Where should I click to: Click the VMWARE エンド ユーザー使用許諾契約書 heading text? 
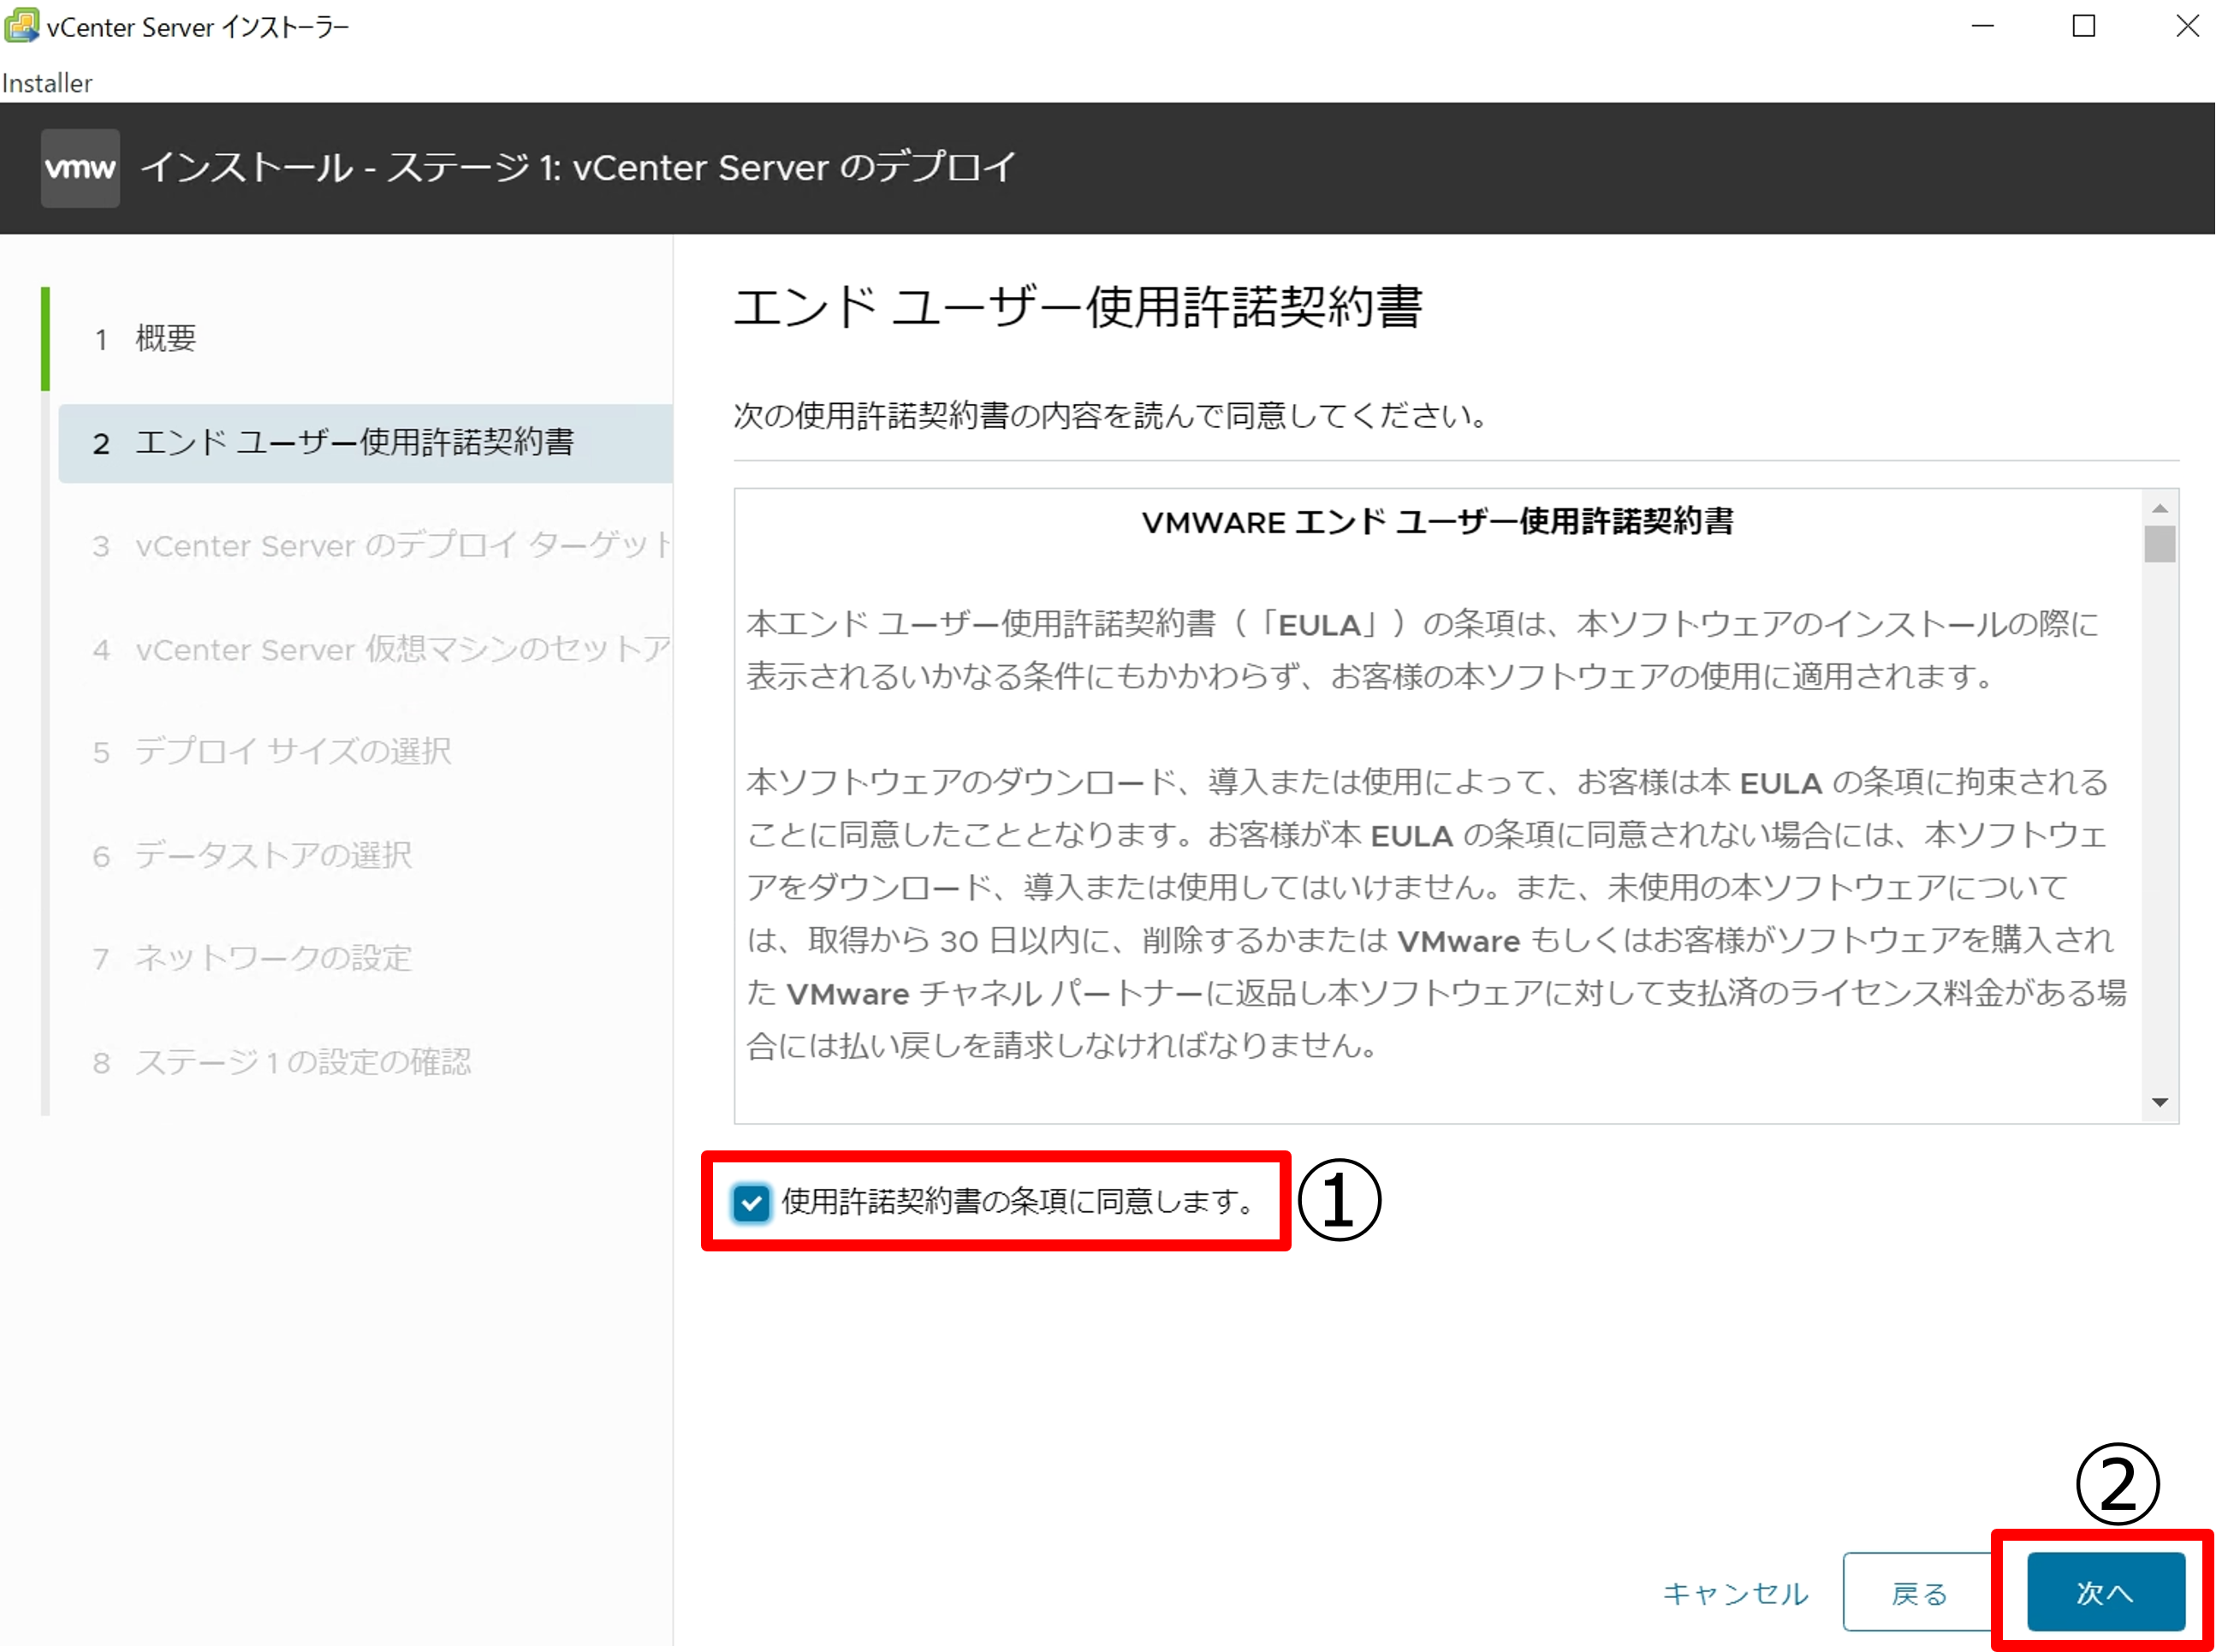click(x=1437, y=522)
